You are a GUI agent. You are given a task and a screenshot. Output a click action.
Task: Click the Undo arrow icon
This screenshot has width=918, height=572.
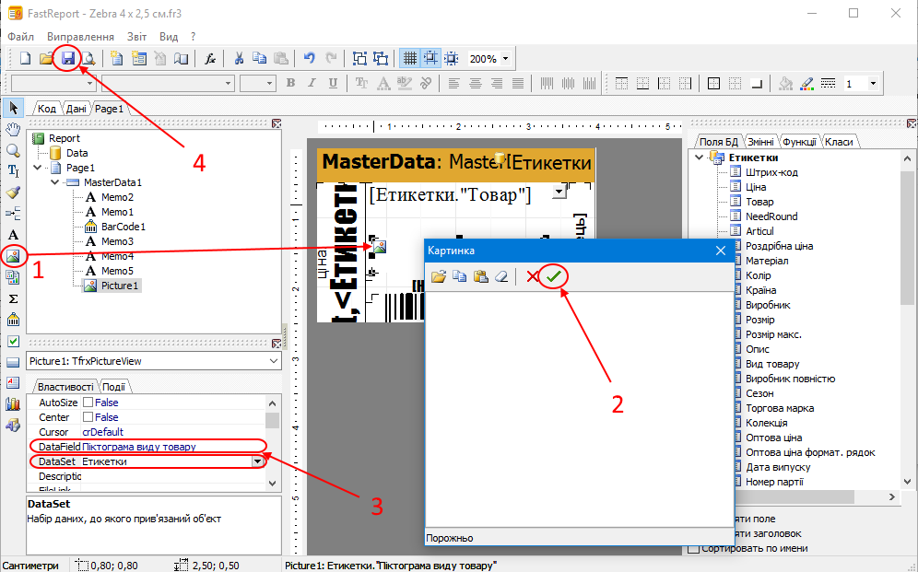[310, 59]
